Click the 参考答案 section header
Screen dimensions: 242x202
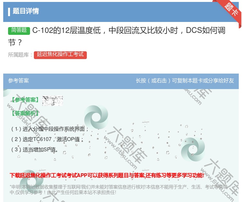[18, 81]
